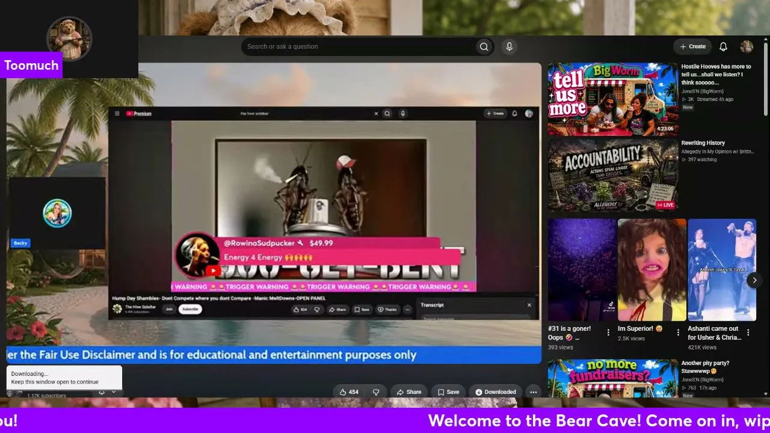Open the "no more fundraisers?" thumbnail
The width and height of the screenshot is (770, 433).
612,378
